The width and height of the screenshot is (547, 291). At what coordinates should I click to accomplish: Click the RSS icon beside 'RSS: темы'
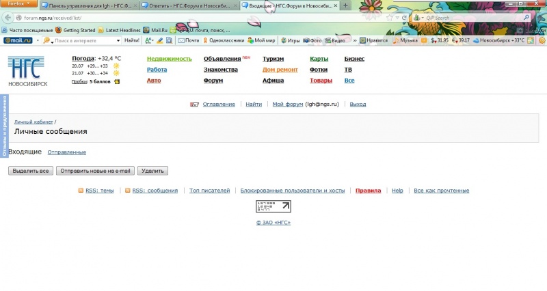pos(81,191)
